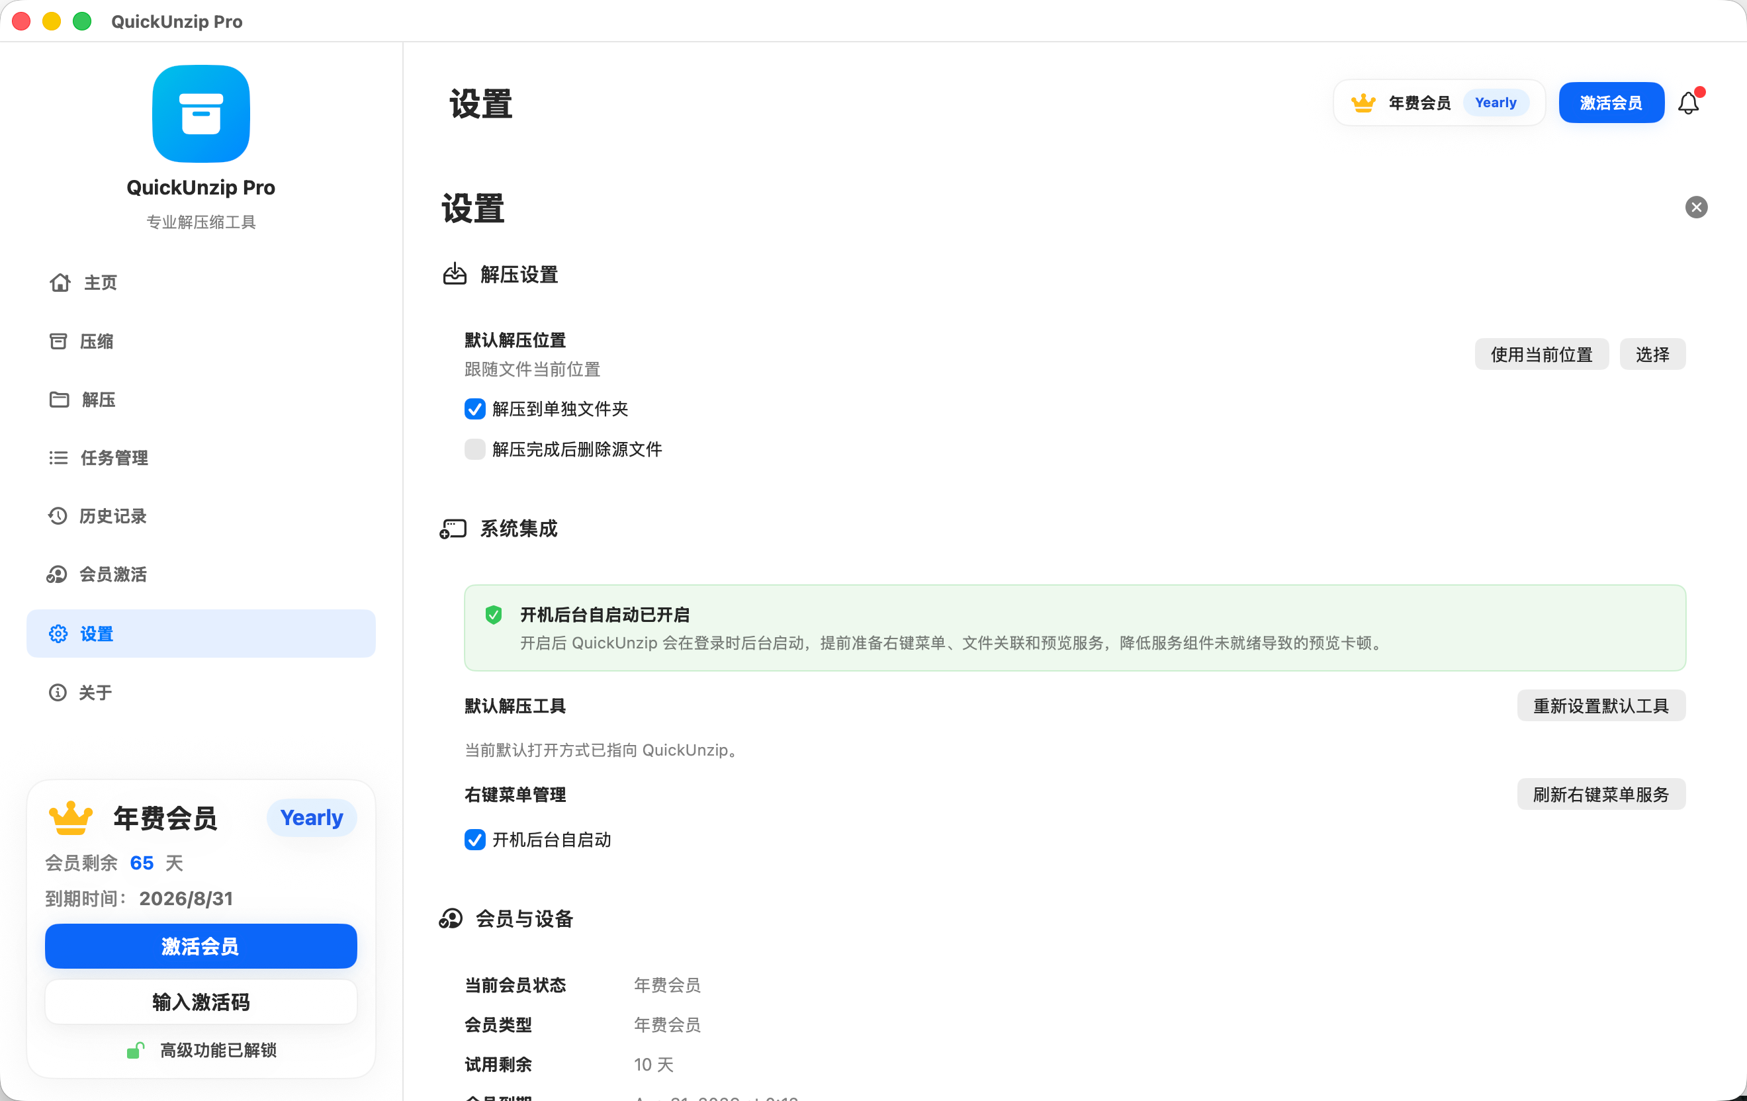Click the member icon beside 会员激活
This screenshot has width=1747, height=1101.
(58, 574)
